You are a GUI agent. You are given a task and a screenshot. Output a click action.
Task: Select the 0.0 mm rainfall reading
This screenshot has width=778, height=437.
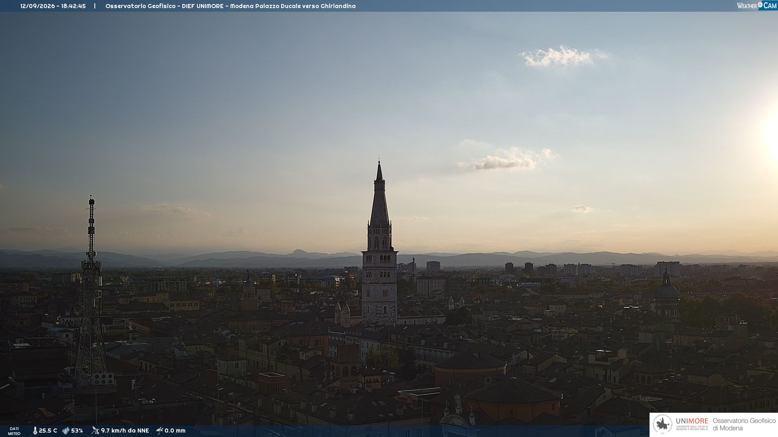click(175, 431)
